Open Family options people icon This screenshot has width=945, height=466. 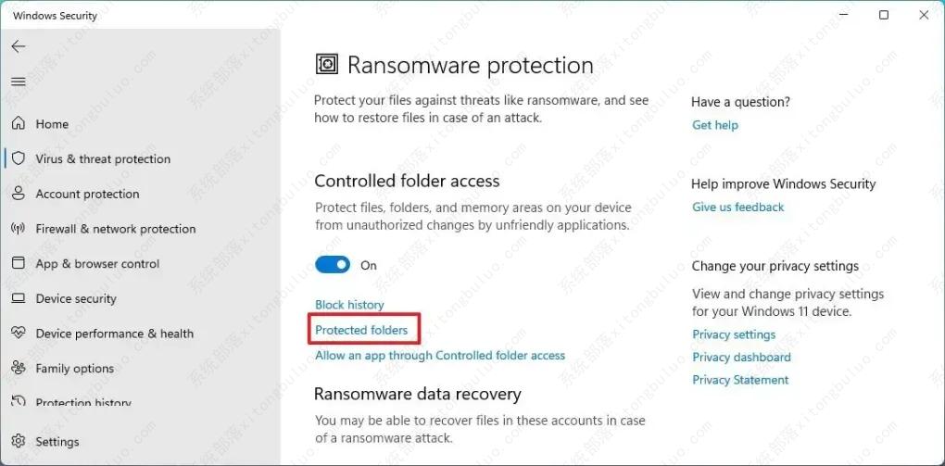click(19, 369)
